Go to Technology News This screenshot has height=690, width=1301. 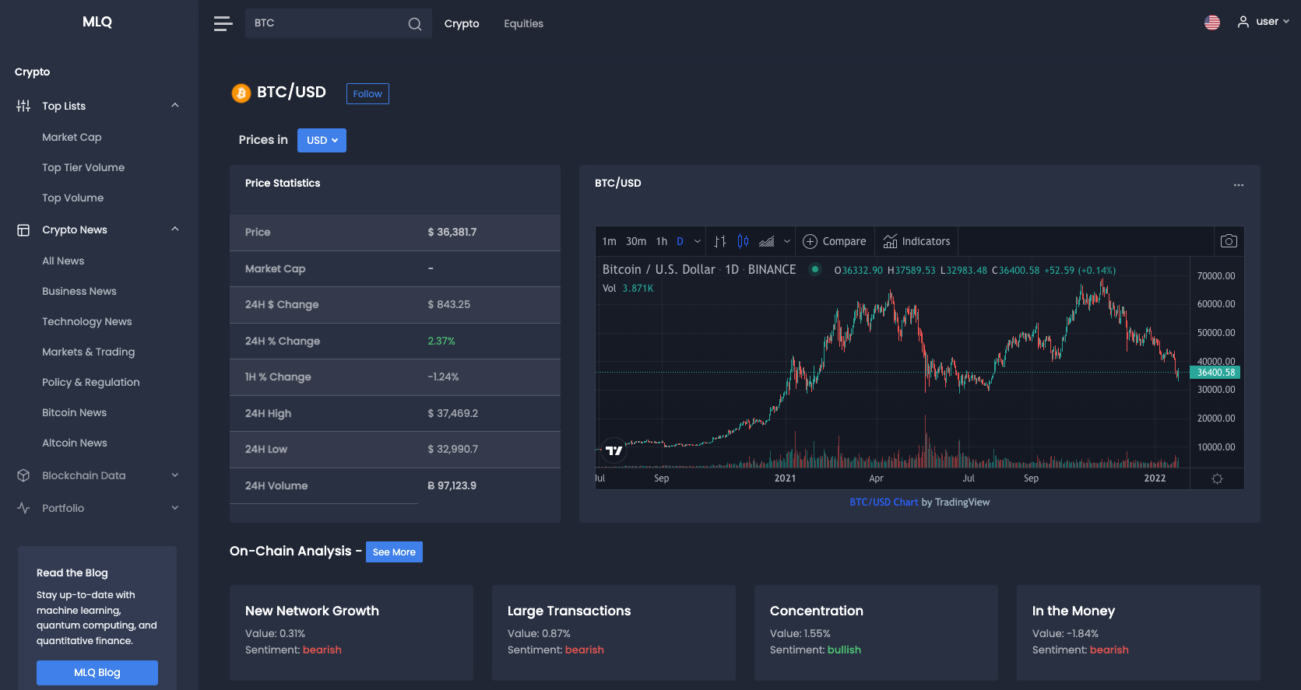(x=87, y=321)
